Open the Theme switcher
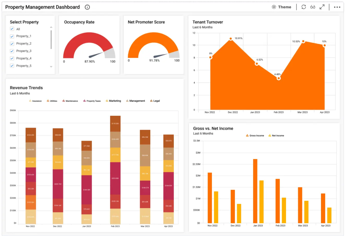This screenshot has height=236, width=345. pos(281,7)
